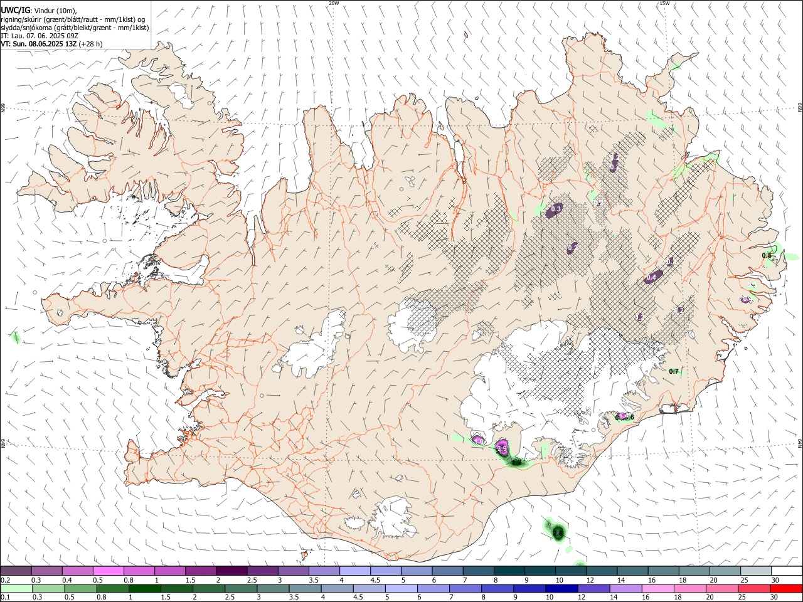Click the '0.7' rain value near the southeast coast

pyautogui.click(x=674, y=372)
